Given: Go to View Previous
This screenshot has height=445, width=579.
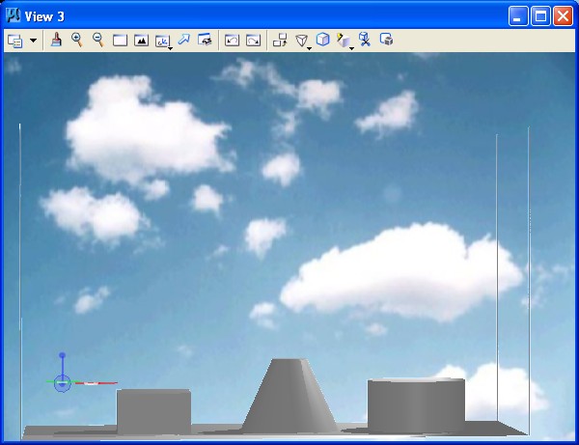Looking at the screenshot, I should click(x=232, y=40).
